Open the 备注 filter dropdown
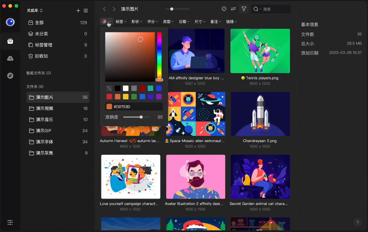Viewport: 368px width, 232px height. pyautogui.click(x=216, y=22)
